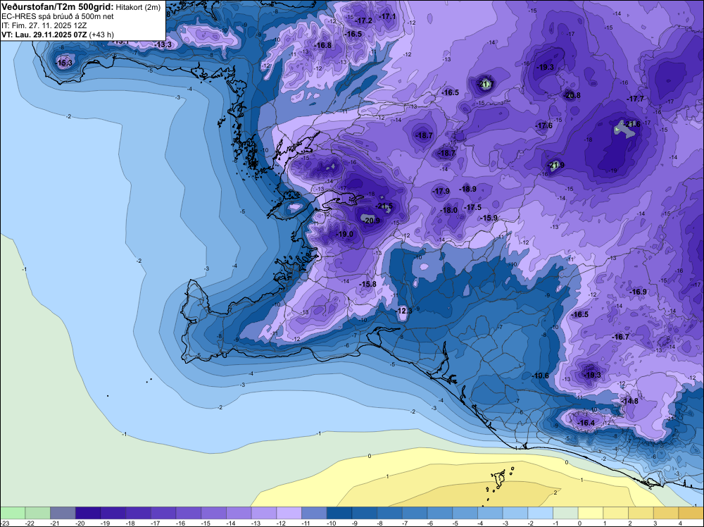Screen dimensions: 704x527
Task: Select the -18.0 temperature label
Action: (448, 210)
